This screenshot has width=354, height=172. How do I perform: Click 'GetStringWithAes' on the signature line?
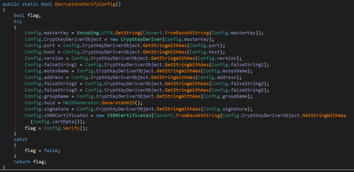[x=178, y=109]
